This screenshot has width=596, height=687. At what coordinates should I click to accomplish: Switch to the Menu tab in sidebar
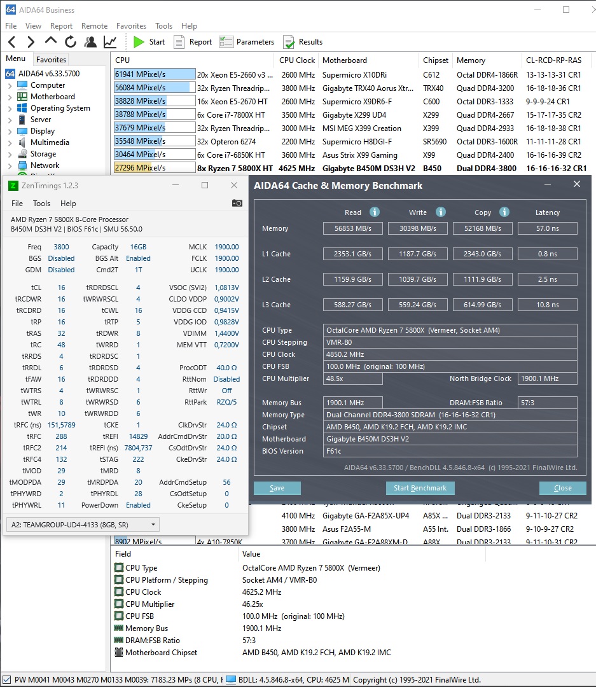tap(16, 59)
